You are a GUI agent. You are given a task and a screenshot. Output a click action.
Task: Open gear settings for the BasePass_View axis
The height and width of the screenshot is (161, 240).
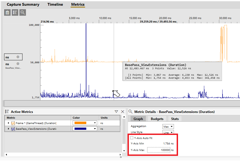click(18, 64)
